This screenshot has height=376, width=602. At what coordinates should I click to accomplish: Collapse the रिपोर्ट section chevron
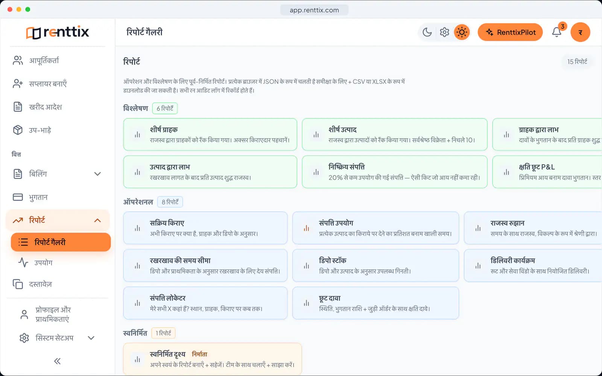click(x=97, y=220)
